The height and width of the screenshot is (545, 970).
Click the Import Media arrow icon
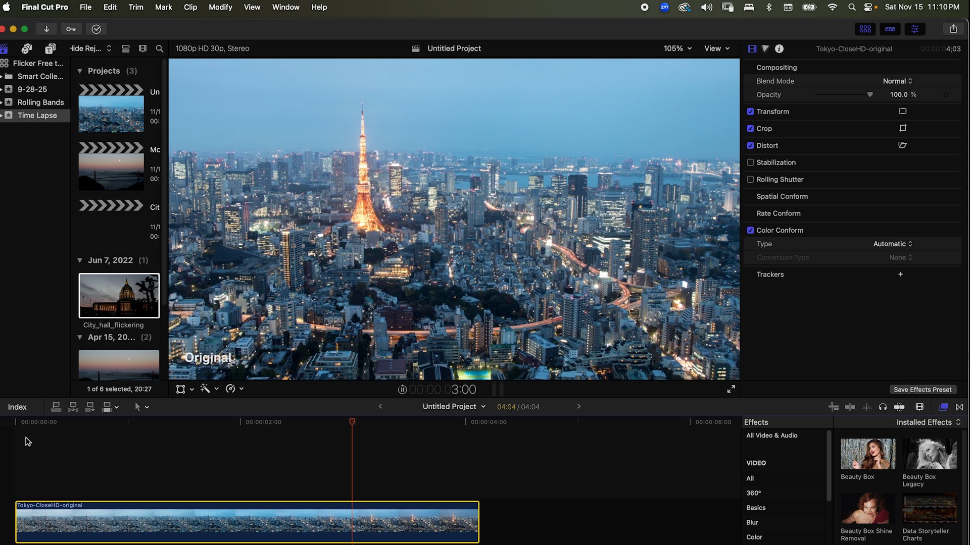[46, 29]
